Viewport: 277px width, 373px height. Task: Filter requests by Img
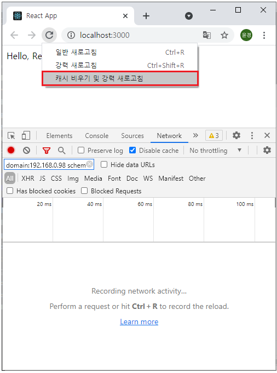click(x=73, y=179)
